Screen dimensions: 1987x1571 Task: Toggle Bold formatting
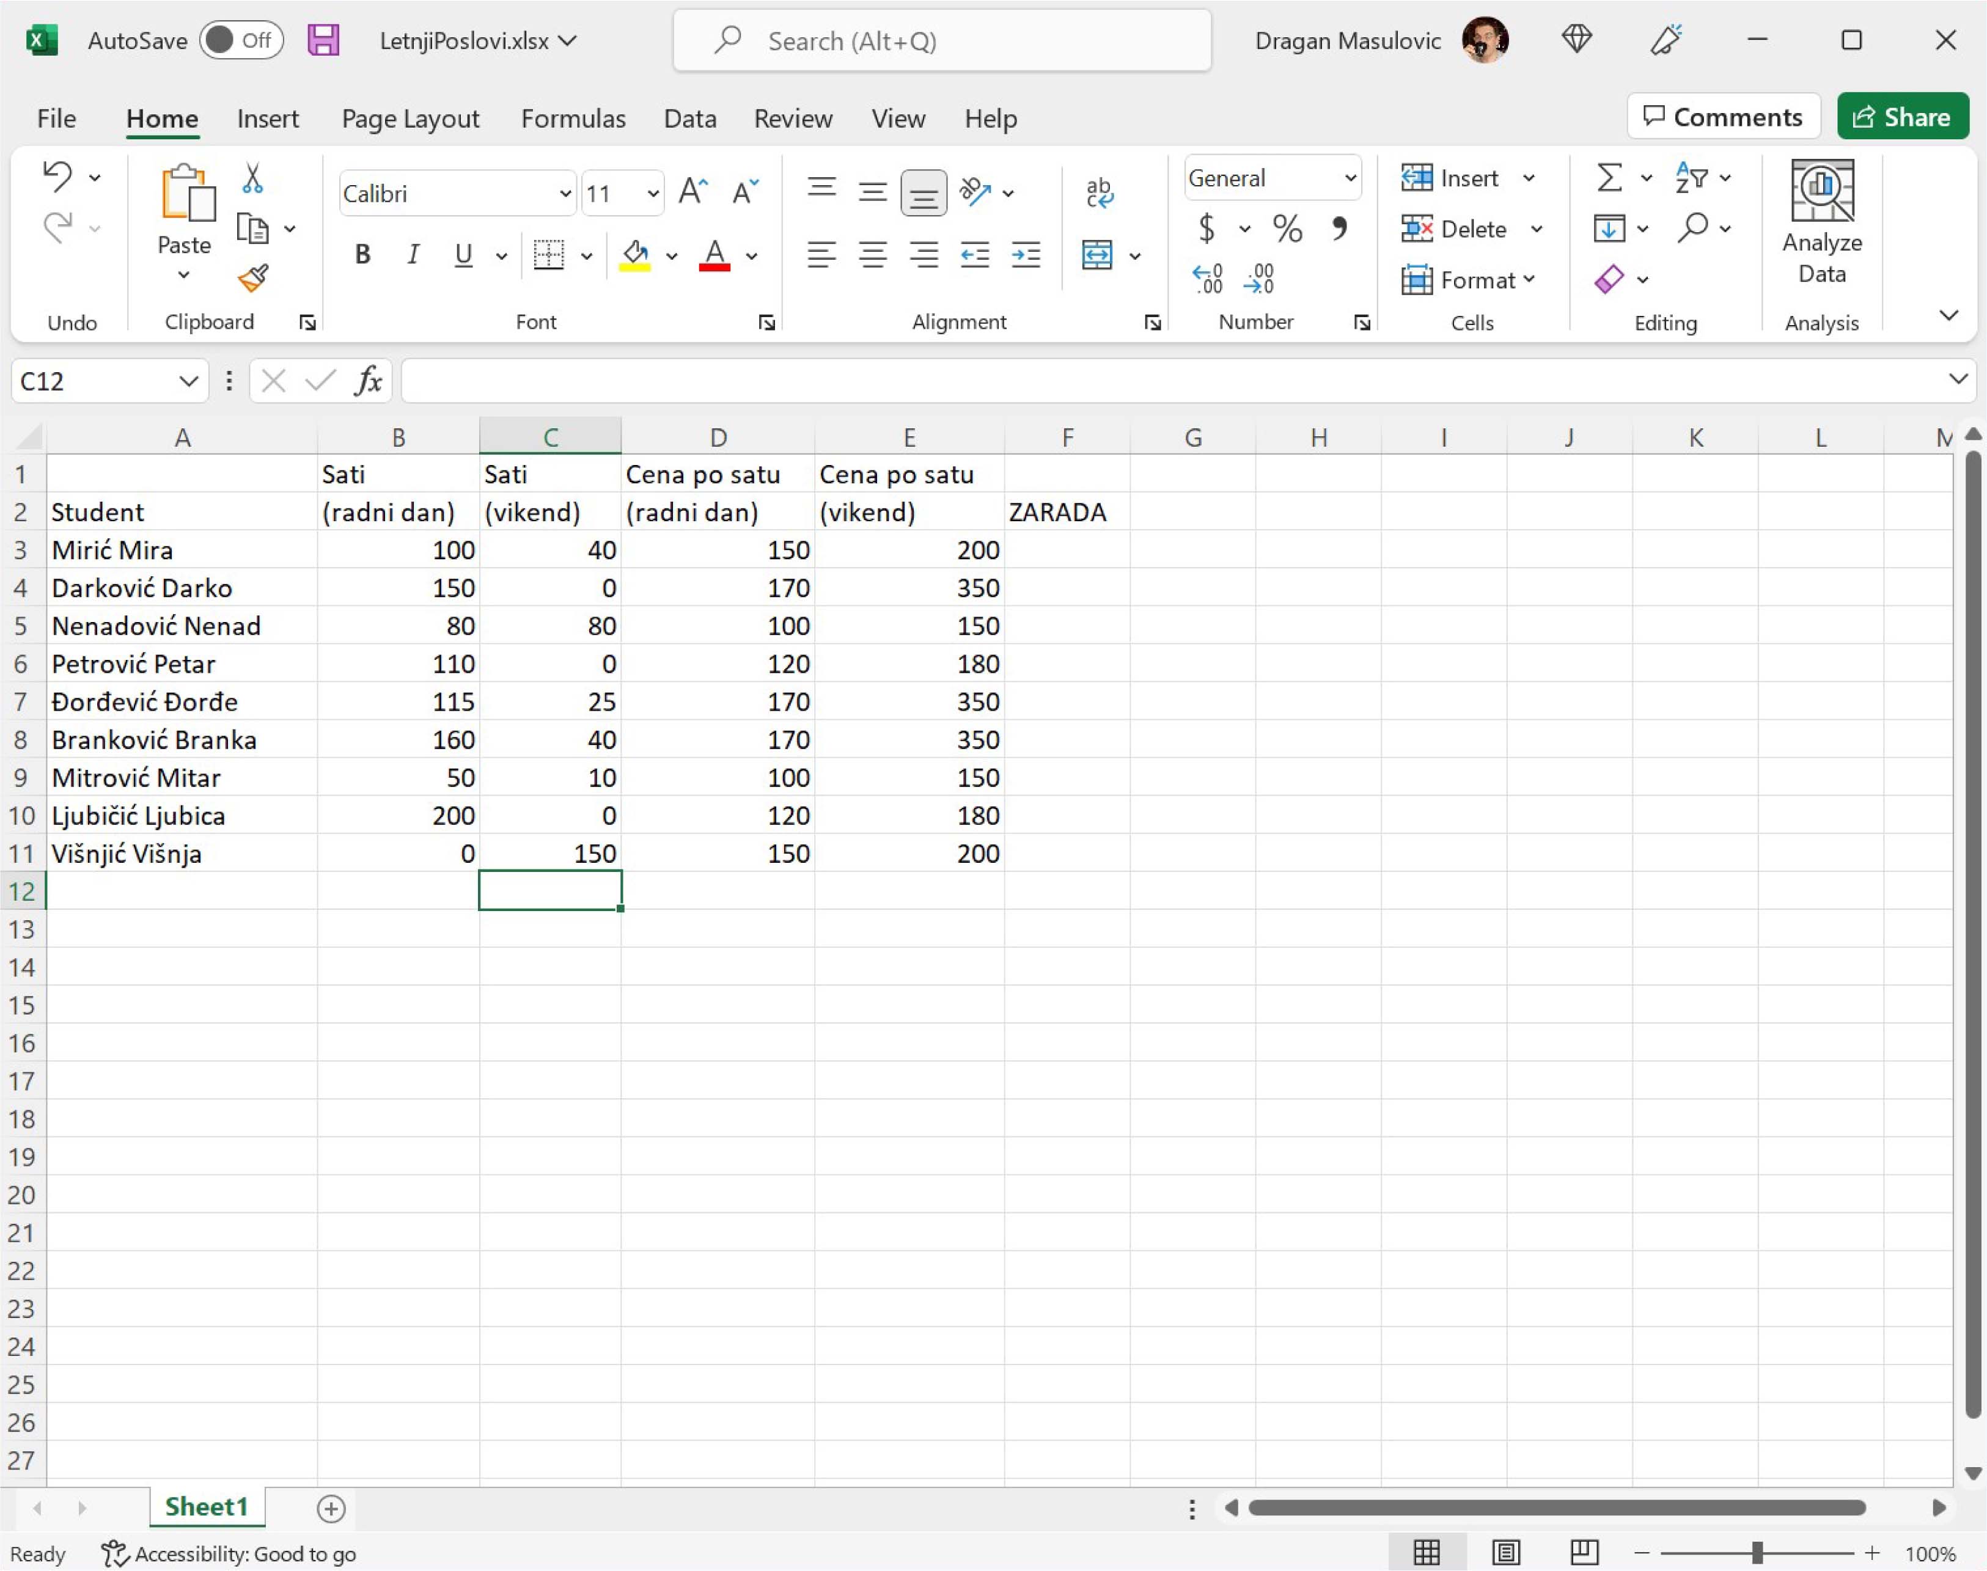click(x=362, y=255)
